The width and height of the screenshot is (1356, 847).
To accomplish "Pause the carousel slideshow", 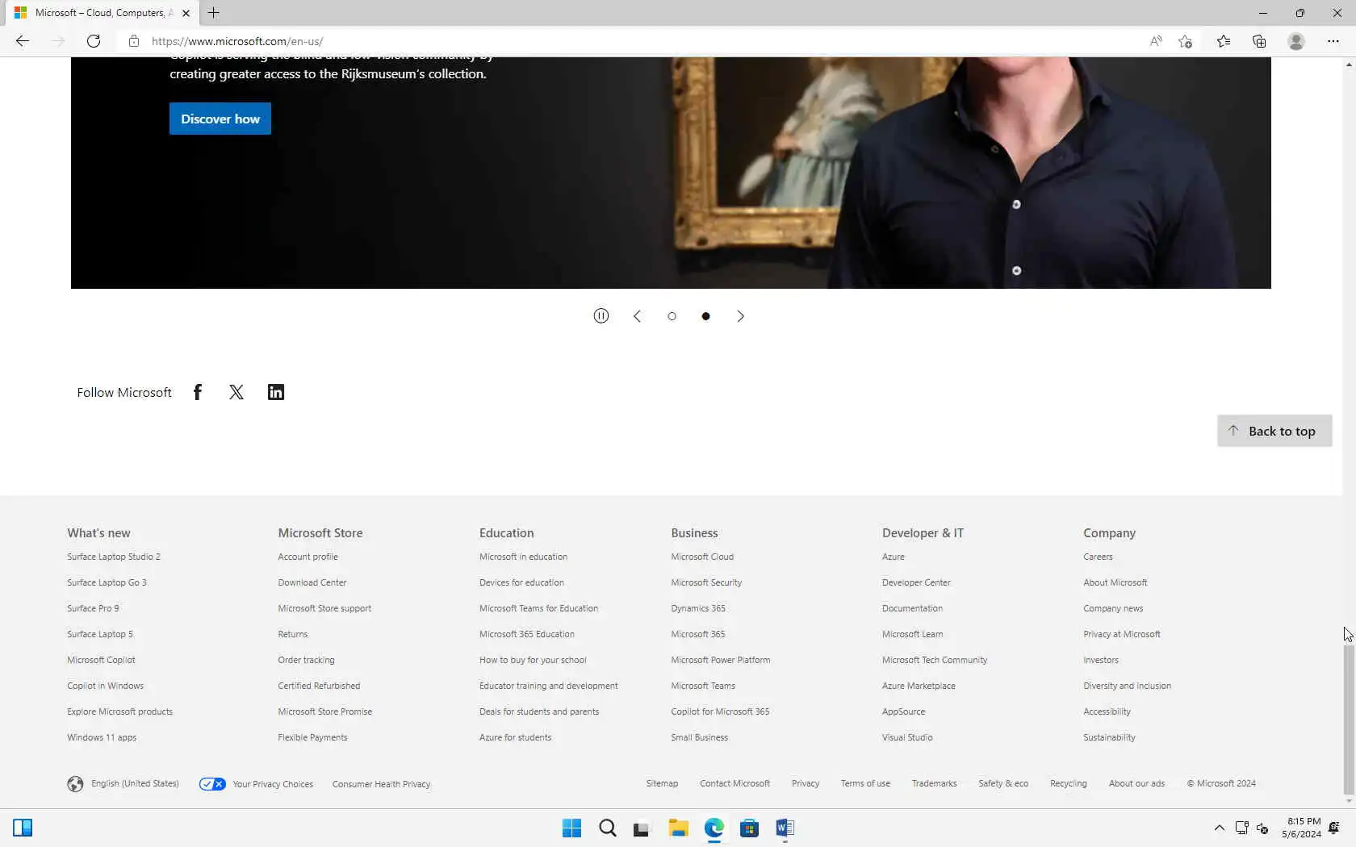I will 601,316.
